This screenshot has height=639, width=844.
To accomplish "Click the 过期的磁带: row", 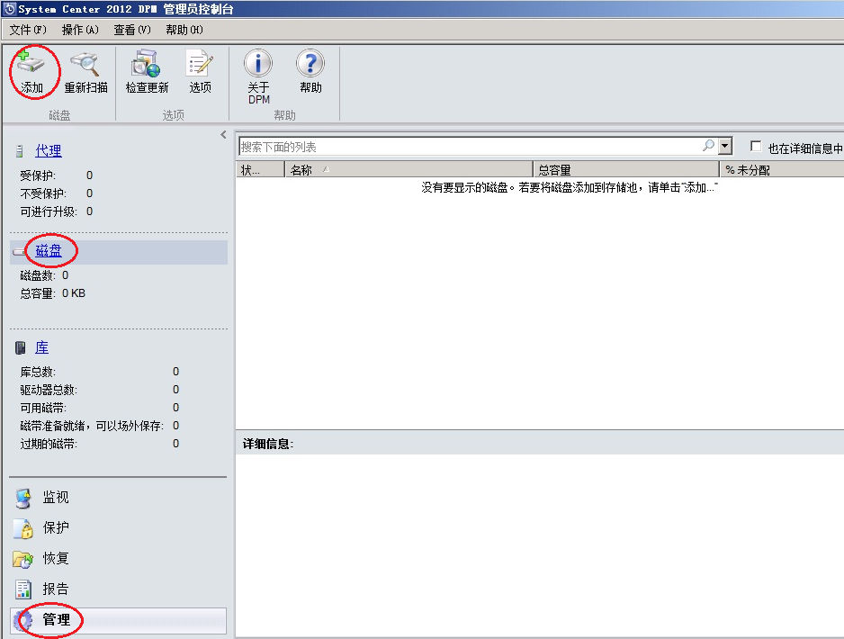I will pyautogui.click(x=100, y=444).
